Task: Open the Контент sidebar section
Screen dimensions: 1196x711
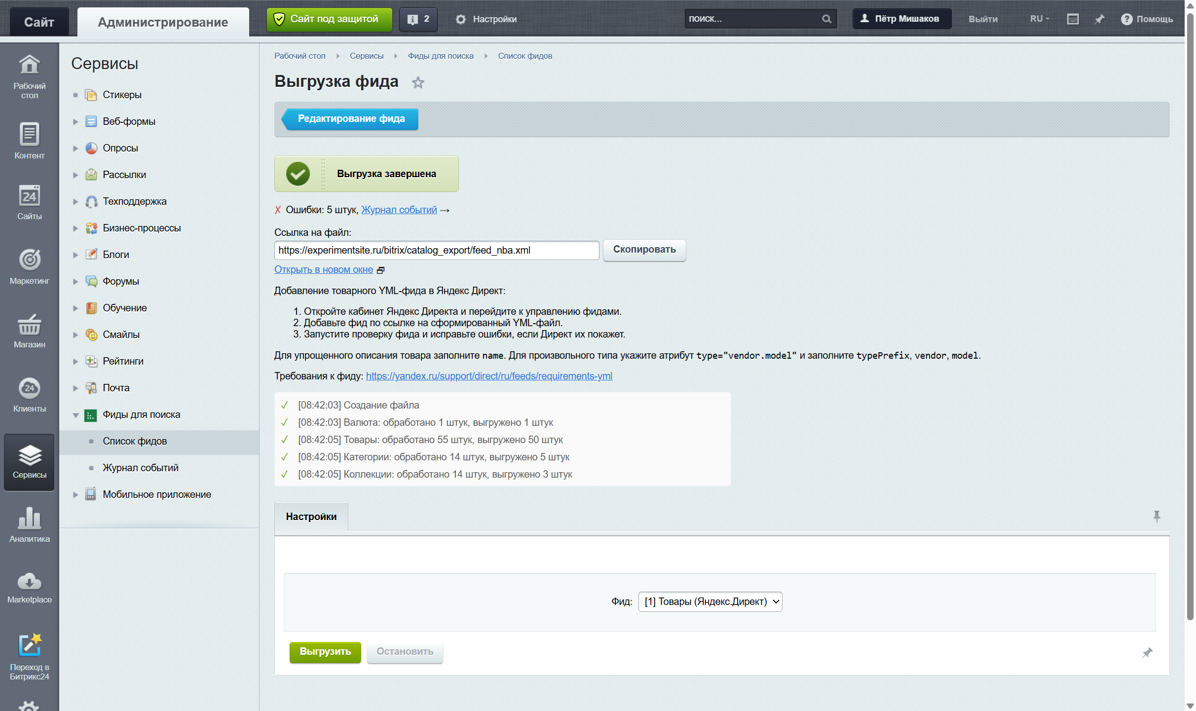Action: [30, 141]
